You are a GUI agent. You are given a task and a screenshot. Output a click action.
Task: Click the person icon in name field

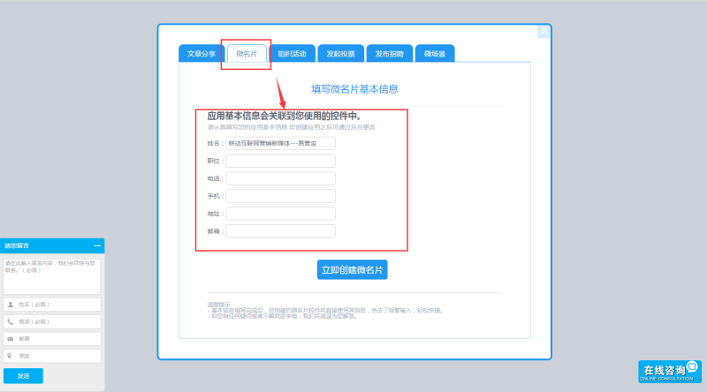coord(11,305)
